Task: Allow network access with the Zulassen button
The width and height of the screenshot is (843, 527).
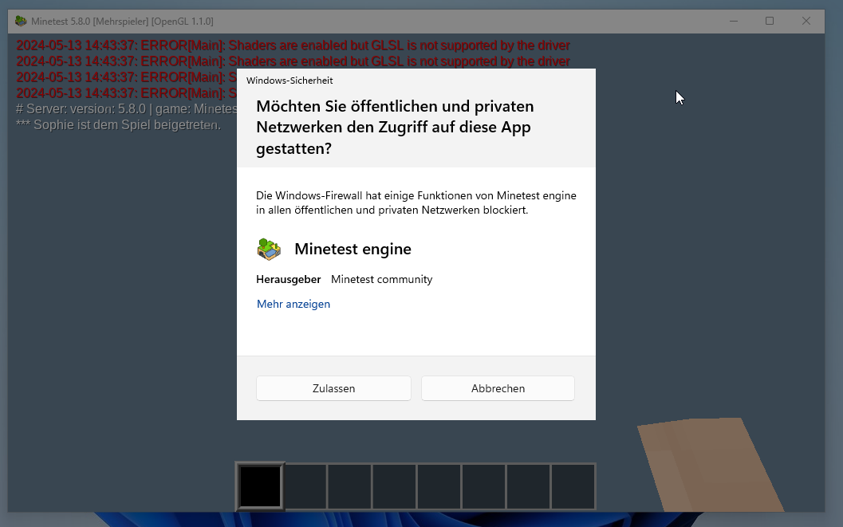Action: [x=333, y=388]
